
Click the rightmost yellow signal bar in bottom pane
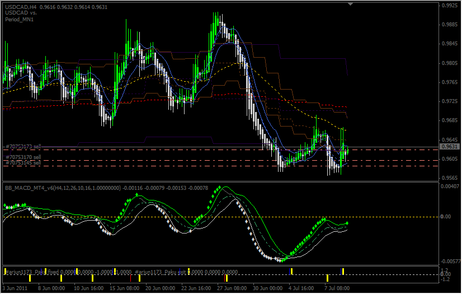[x=343, y=272]
